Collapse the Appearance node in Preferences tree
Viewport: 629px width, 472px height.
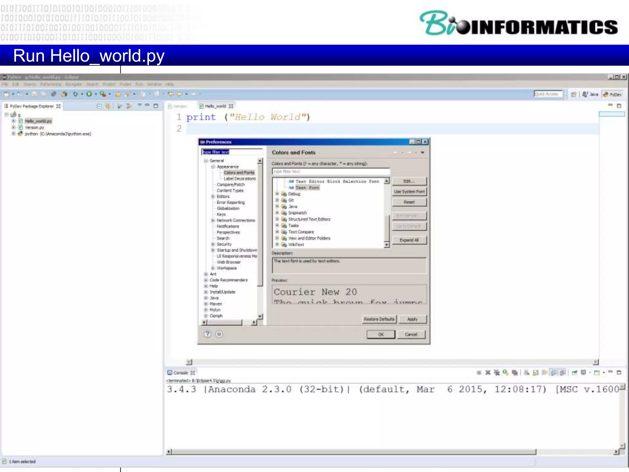[x=213, y=167]
